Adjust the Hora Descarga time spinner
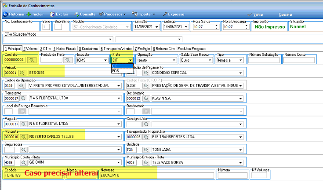 (247, 27)
